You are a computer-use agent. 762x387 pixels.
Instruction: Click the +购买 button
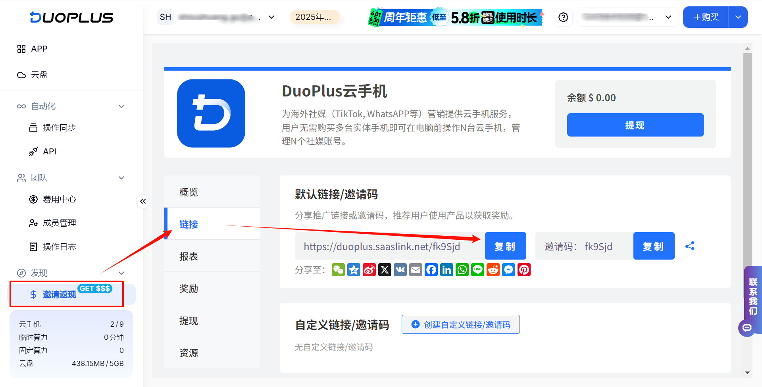point(706,17)
